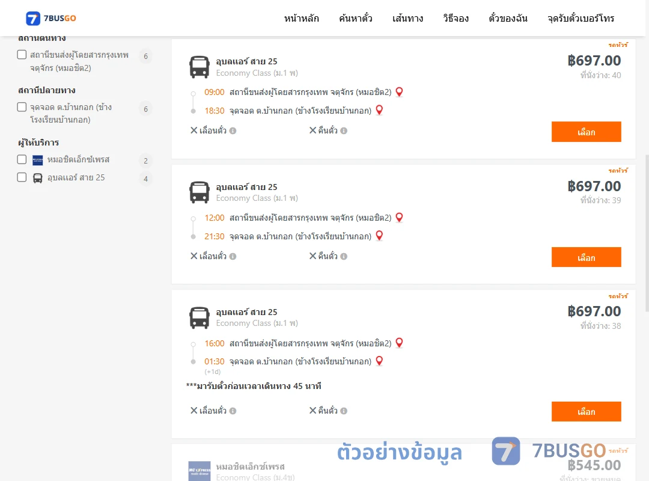
Task: Click the count badge 2 beside หมอชิตเอ็กซ์เพรส
Action: (x=145, y=161)
